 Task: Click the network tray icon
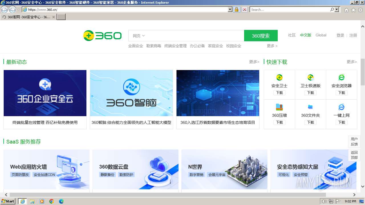pos(331,201)
